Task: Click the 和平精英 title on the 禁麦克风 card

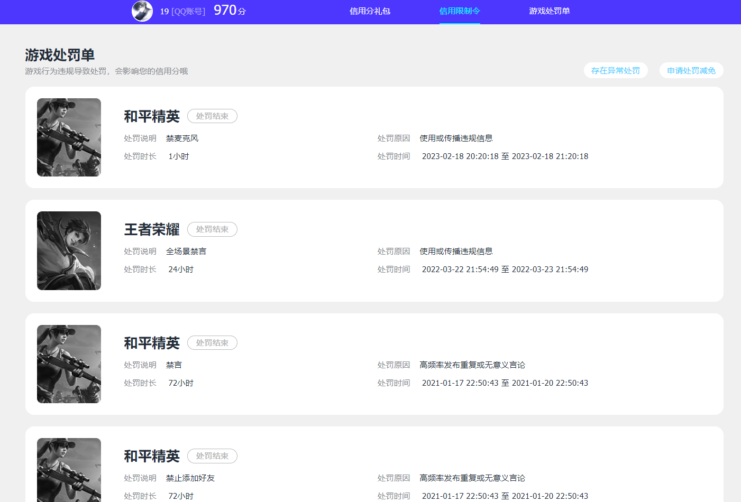Action: [x=152, y=116]
